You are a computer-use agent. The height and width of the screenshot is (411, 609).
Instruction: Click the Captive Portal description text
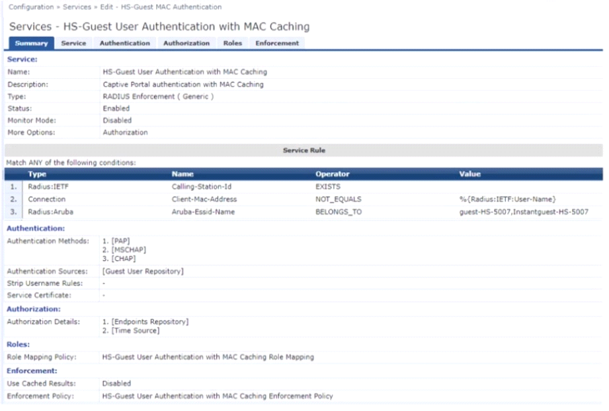[183, 84]
